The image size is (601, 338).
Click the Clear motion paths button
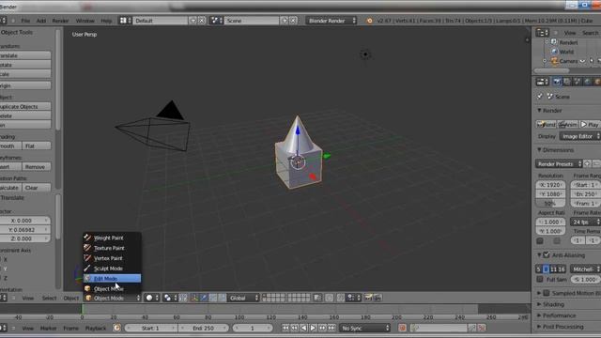click(37, 188)
